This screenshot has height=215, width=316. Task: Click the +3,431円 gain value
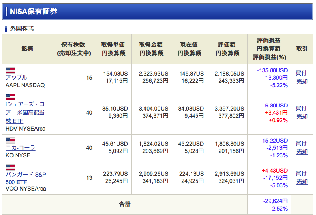click(x=276, y=113)
